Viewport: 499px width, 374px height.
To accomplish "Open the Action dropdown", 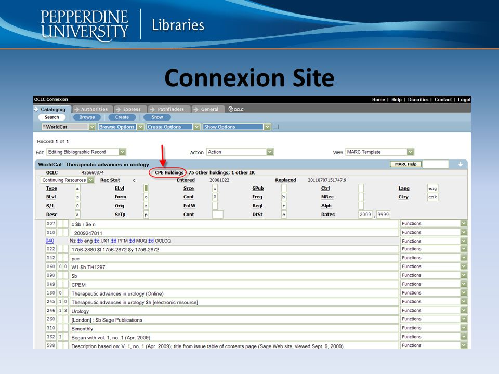I will tap(240, 152).
